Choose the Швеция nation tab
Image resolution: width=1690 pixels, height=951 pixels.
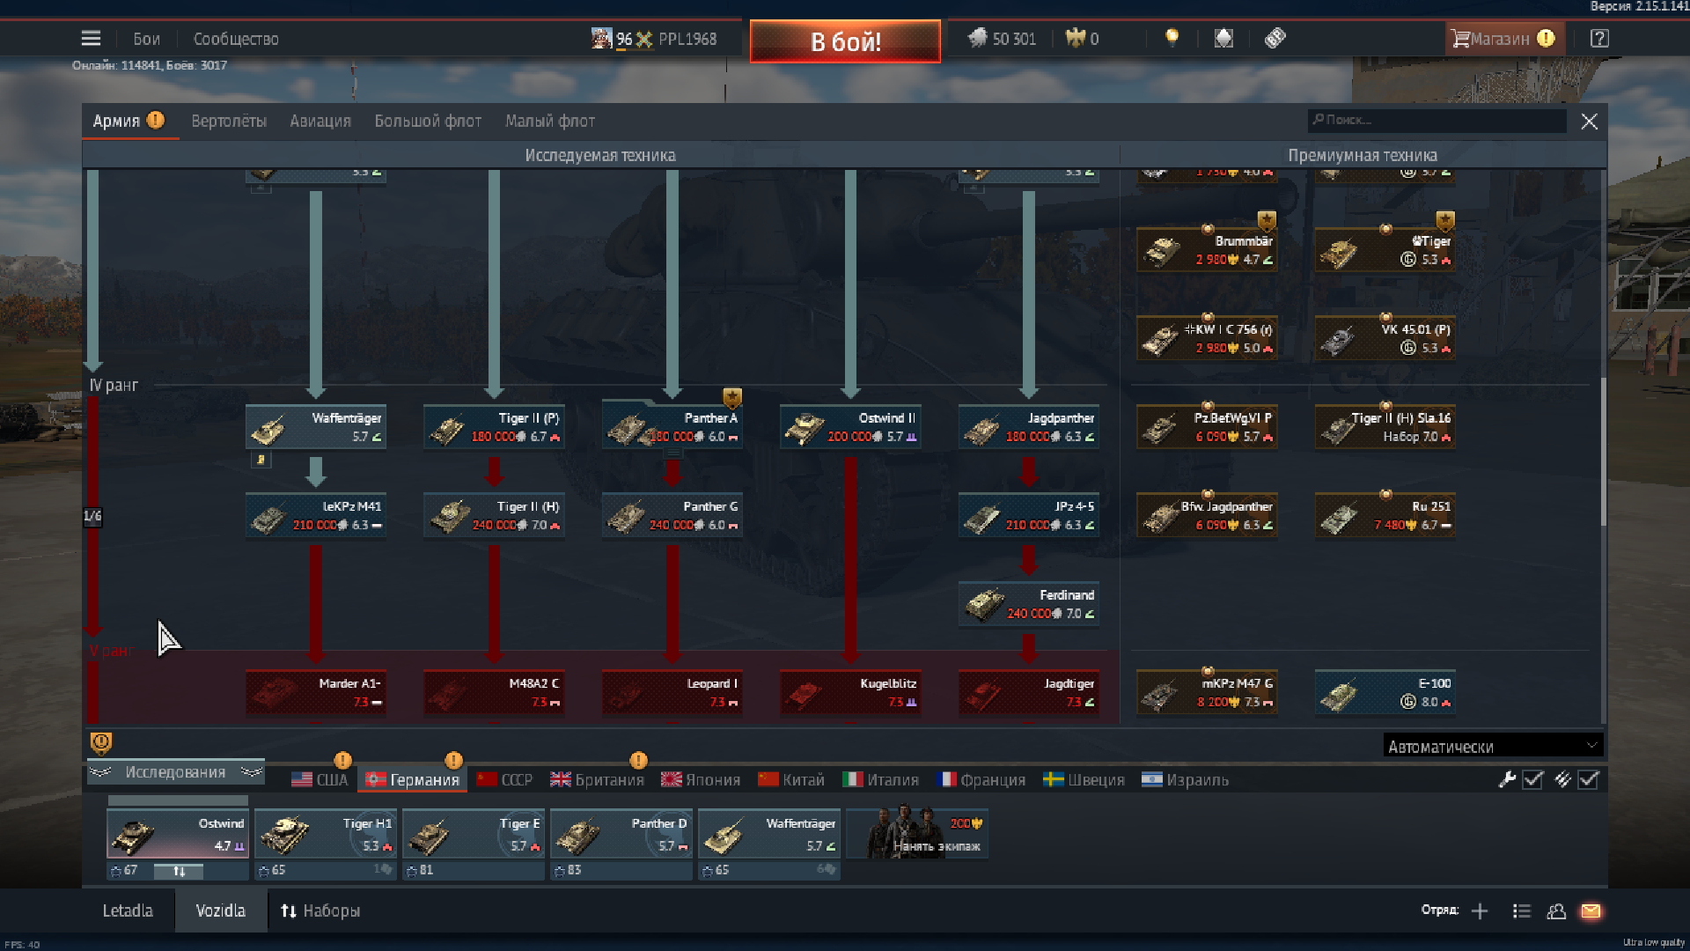[1084, 779]
